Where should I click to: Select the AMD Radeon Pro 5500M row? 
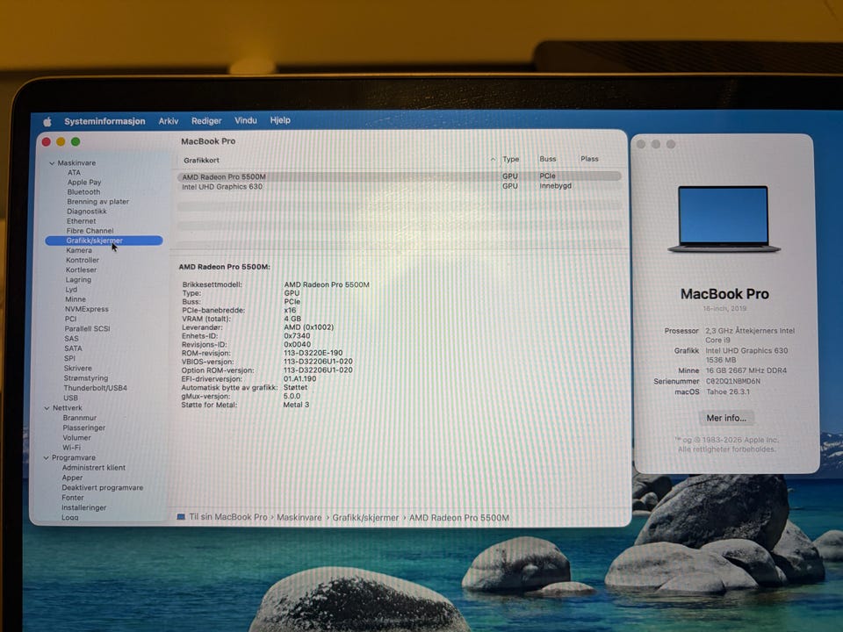399,176
